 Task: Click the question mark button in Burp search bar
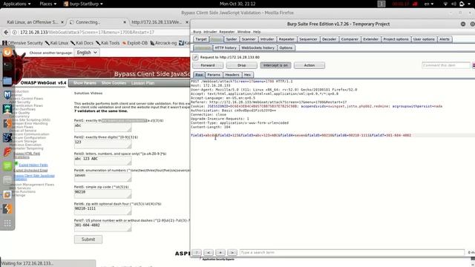pyautogui.click(x=196, y=252)
